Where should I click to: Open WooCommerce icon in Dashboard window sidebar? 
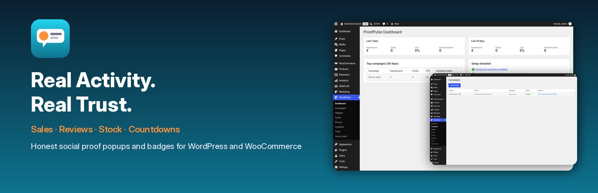click(336, 63)
